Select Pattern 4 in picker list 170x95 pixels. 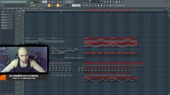pos(7,23)
